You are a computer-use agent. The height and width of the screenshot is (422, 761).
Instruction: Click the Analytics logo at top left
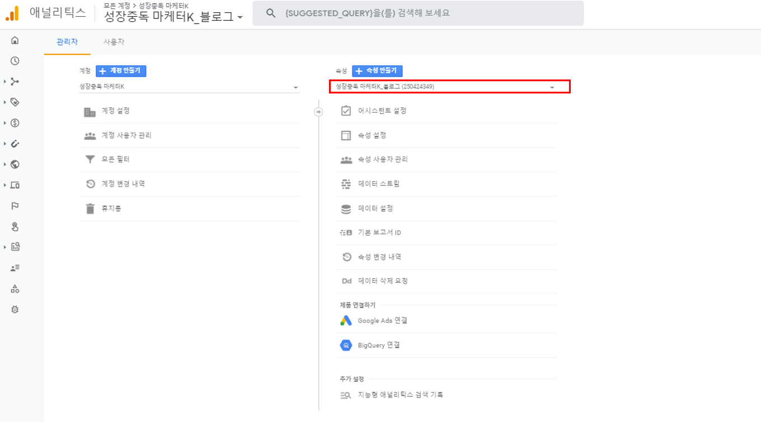point(12,13)
